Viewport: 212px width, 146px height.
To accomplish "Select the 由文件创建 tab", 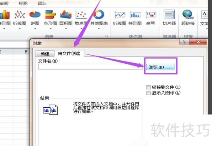I will coord(69,53).
